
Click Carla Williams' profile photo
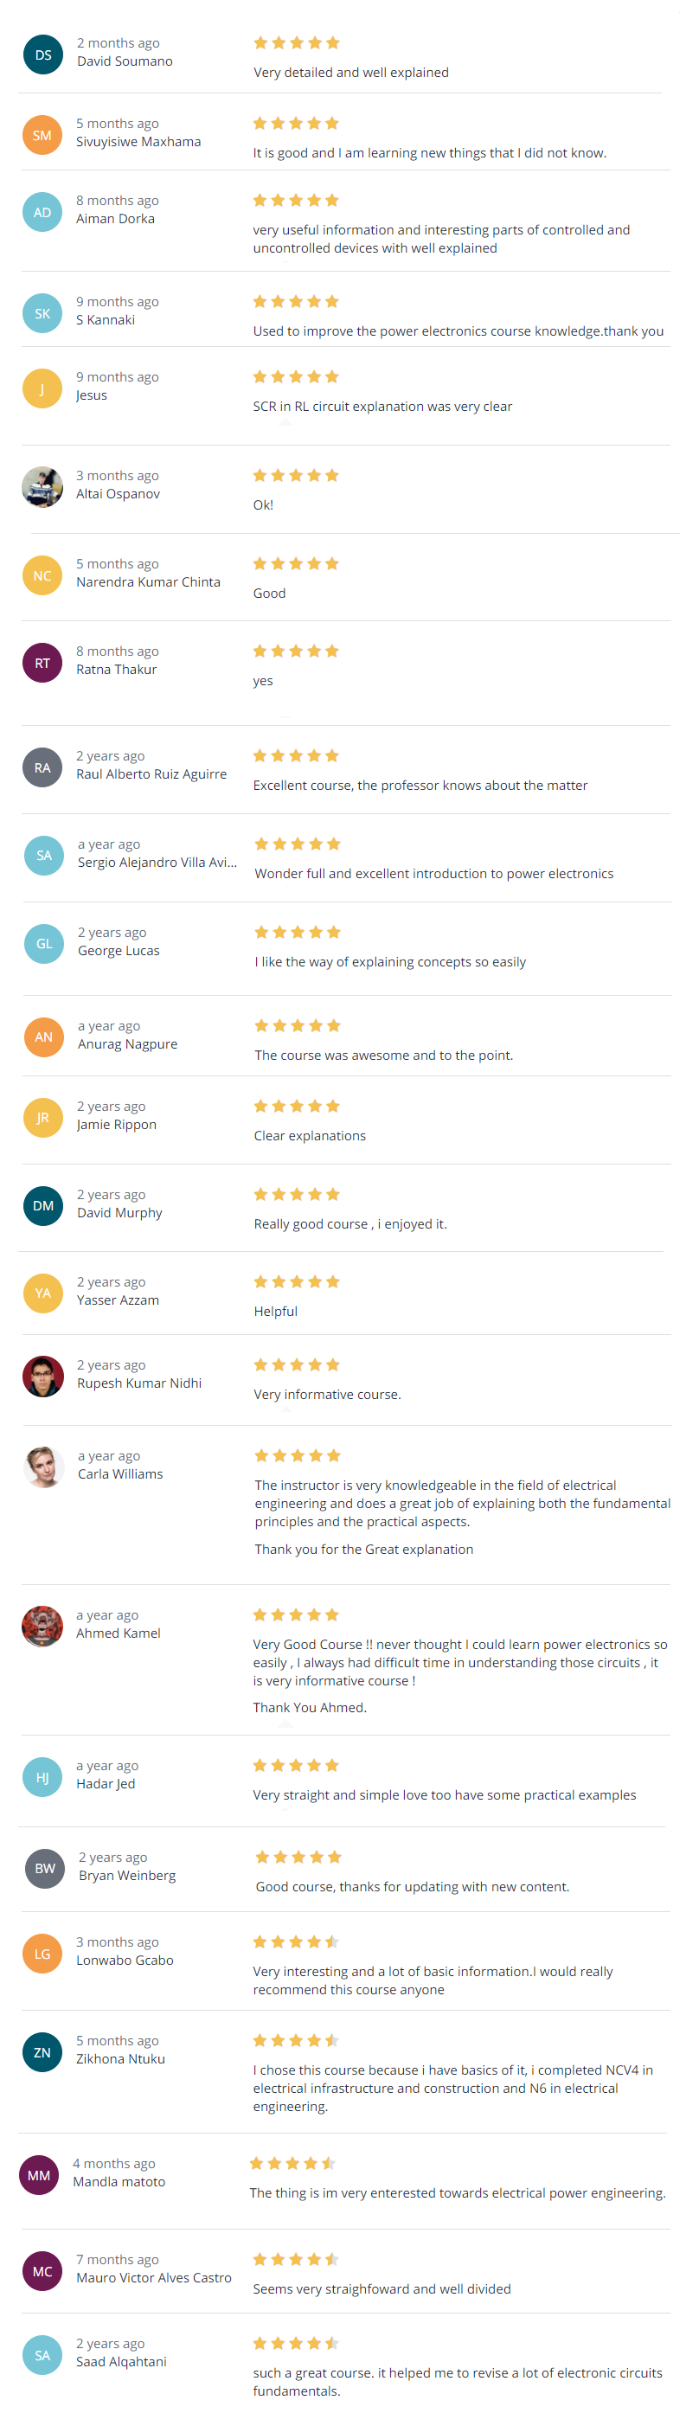pyautogui.click(x=44, y=1467)
